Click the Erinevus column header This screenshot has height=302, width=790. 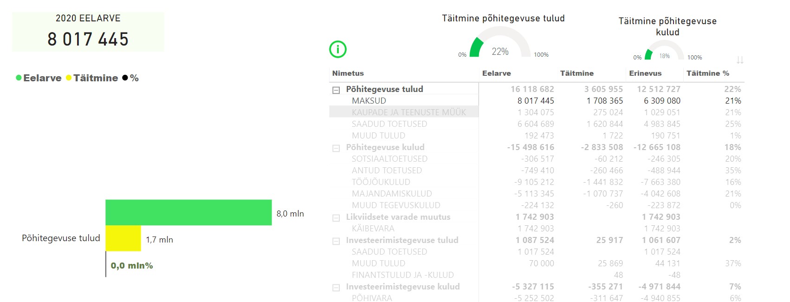pos(645,73)
